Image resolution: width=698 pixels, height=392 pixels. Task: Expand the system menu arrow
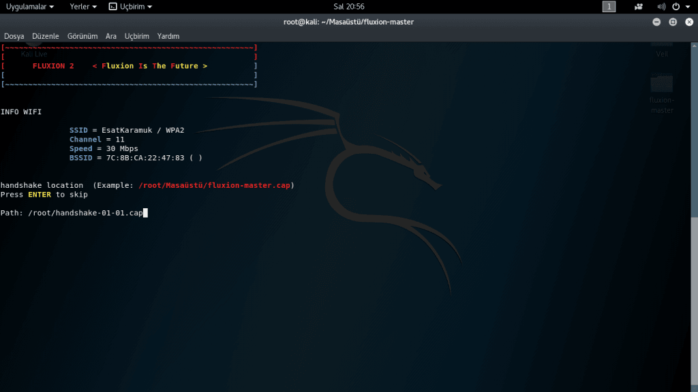pos(688,7)
